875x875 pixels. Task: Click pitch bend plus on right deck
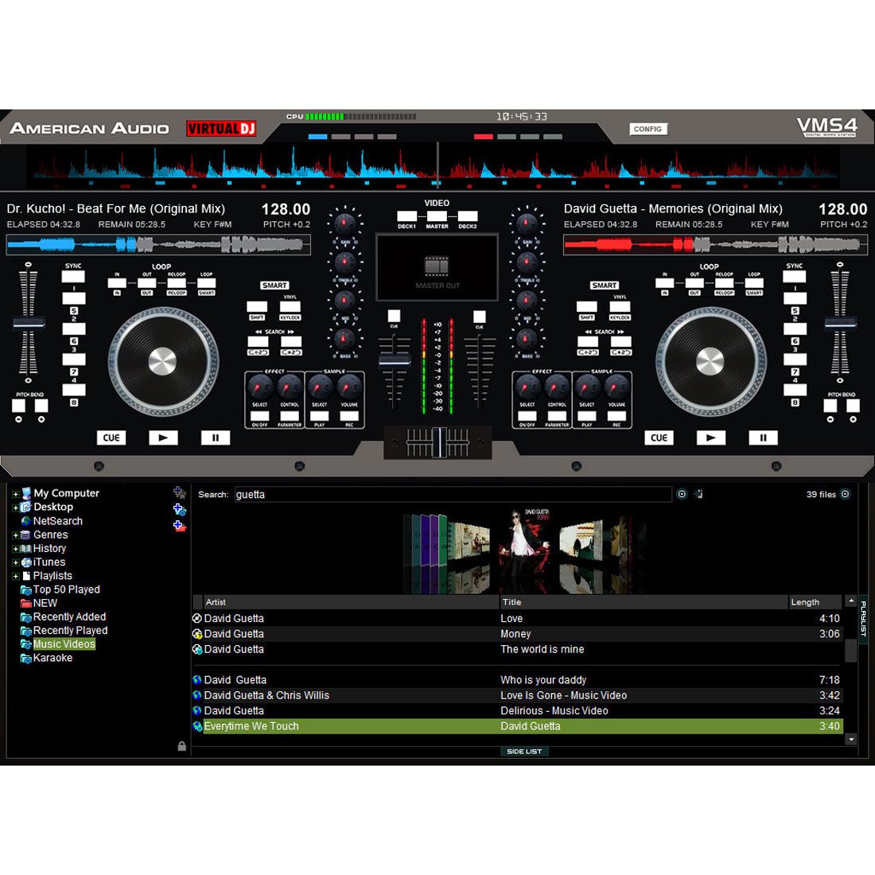tap(853, 406)
